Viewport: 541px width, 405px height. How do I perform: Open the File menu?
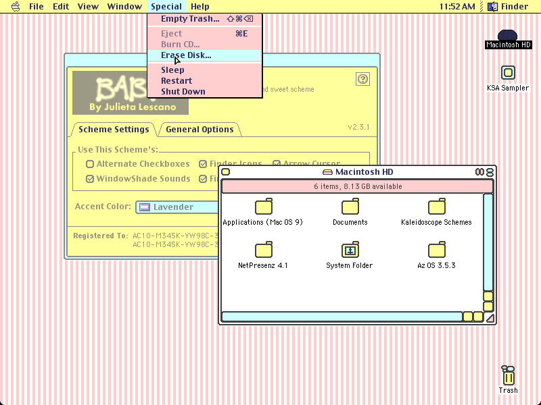(37, 7)
